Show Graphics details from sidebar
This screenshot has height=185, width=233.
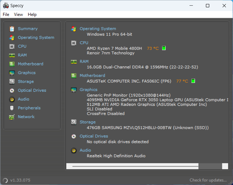coord(27,73)
